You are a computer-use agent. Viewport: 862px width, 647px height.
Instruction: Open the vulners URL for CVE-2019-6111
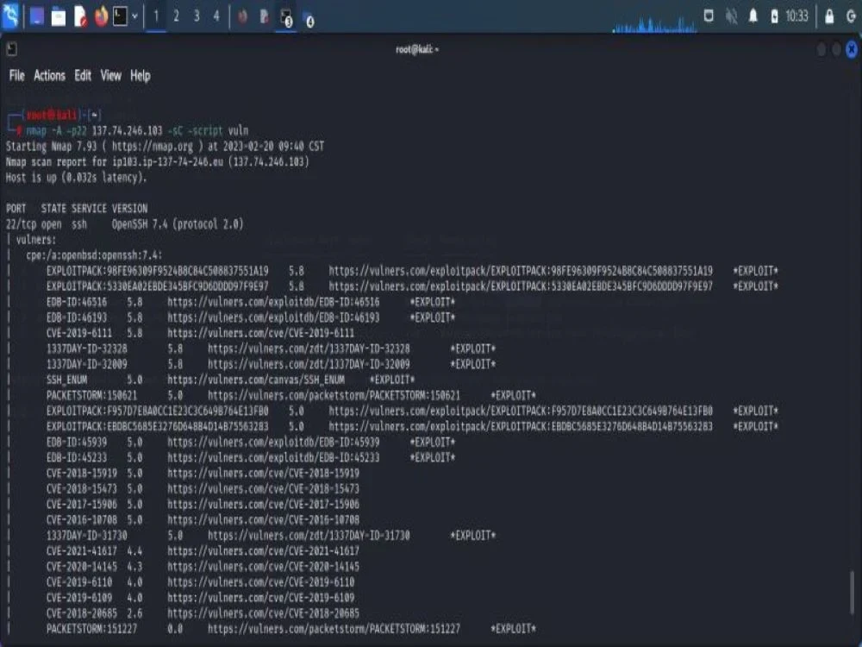pyautogui.click(x=260, y=333)
